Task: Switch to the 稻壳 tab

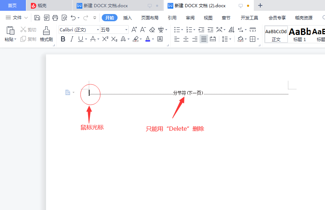Action: (49, 6)
